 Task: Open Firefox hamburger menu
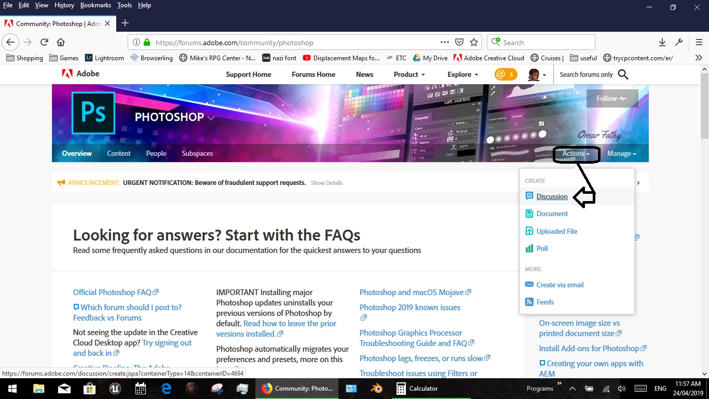pyautogui.click(x=699, y=42)
